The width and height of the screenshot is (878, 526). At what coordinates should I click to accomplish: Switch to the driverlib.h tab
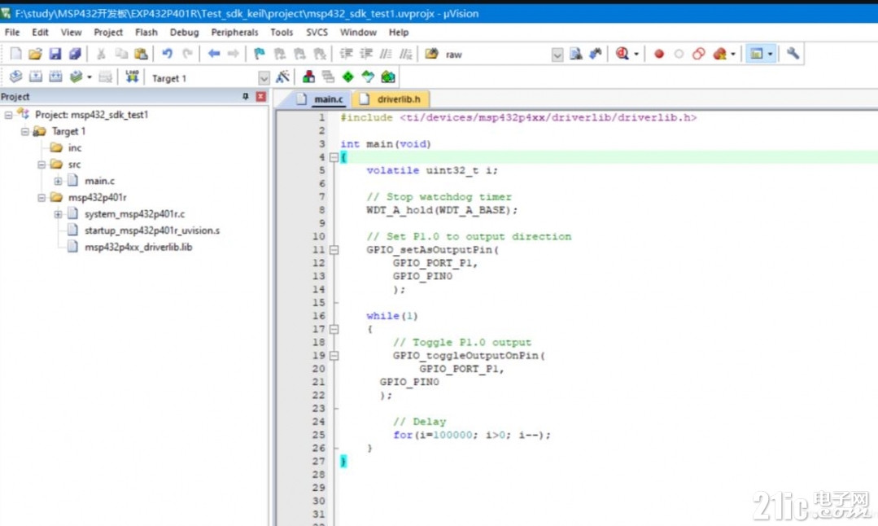click(x=391, y=99)
